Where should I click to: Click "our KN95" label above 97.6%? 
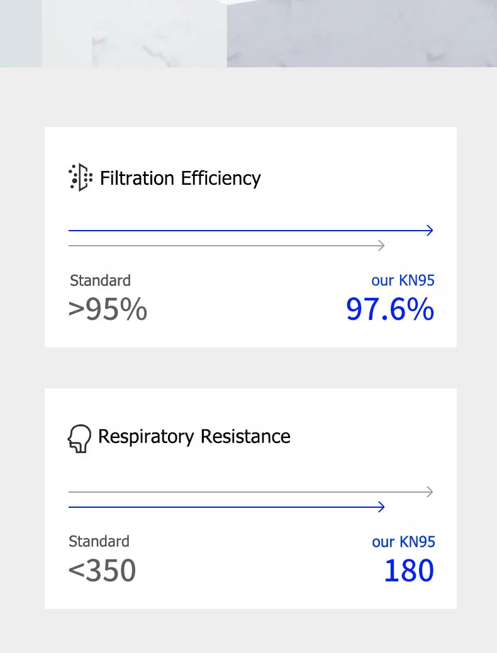(x=403, y=280)
